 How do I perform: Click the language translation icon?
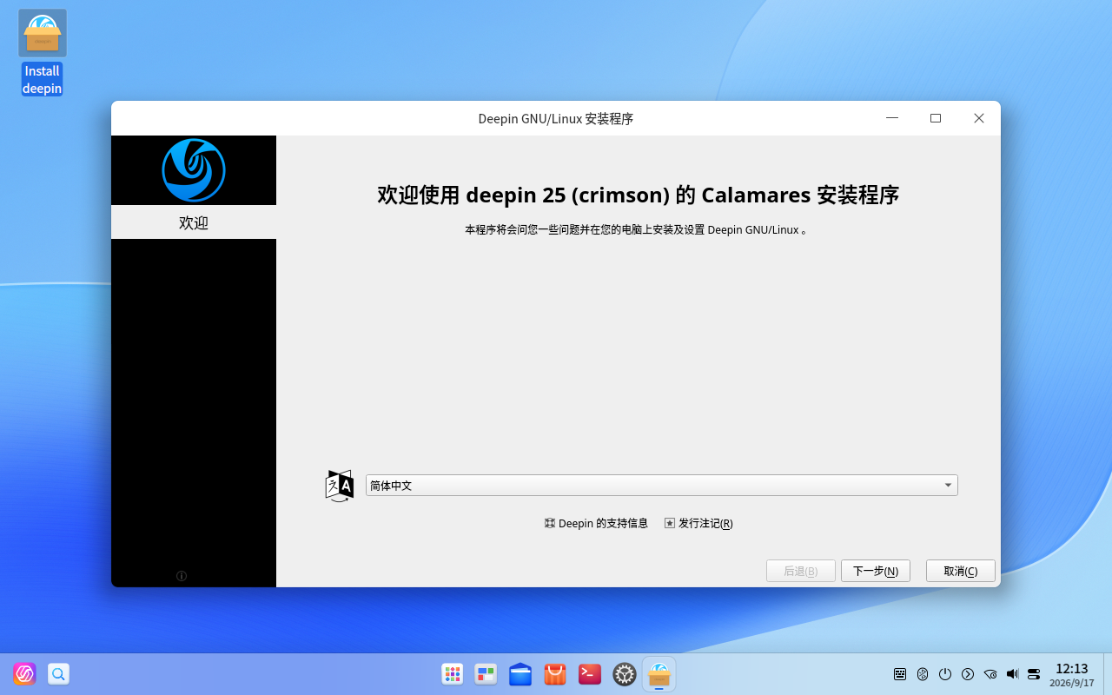click(340, 486)
